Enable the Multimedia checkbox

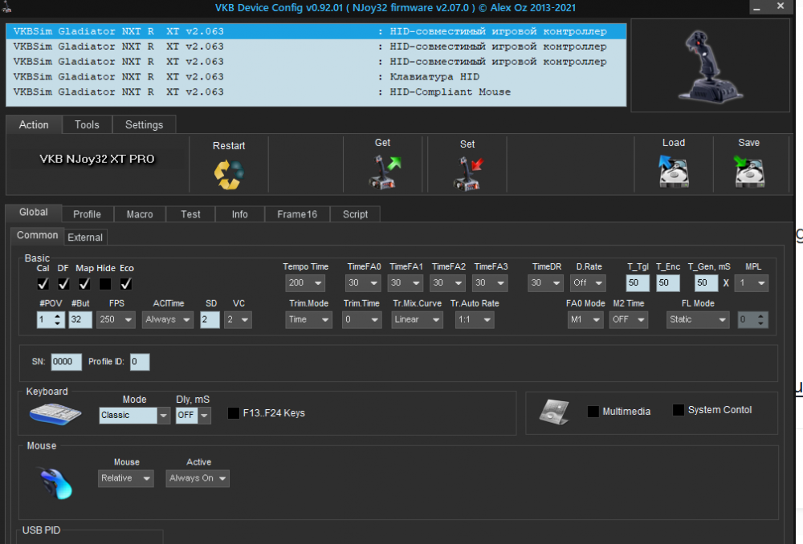click(x=593, y=412)
